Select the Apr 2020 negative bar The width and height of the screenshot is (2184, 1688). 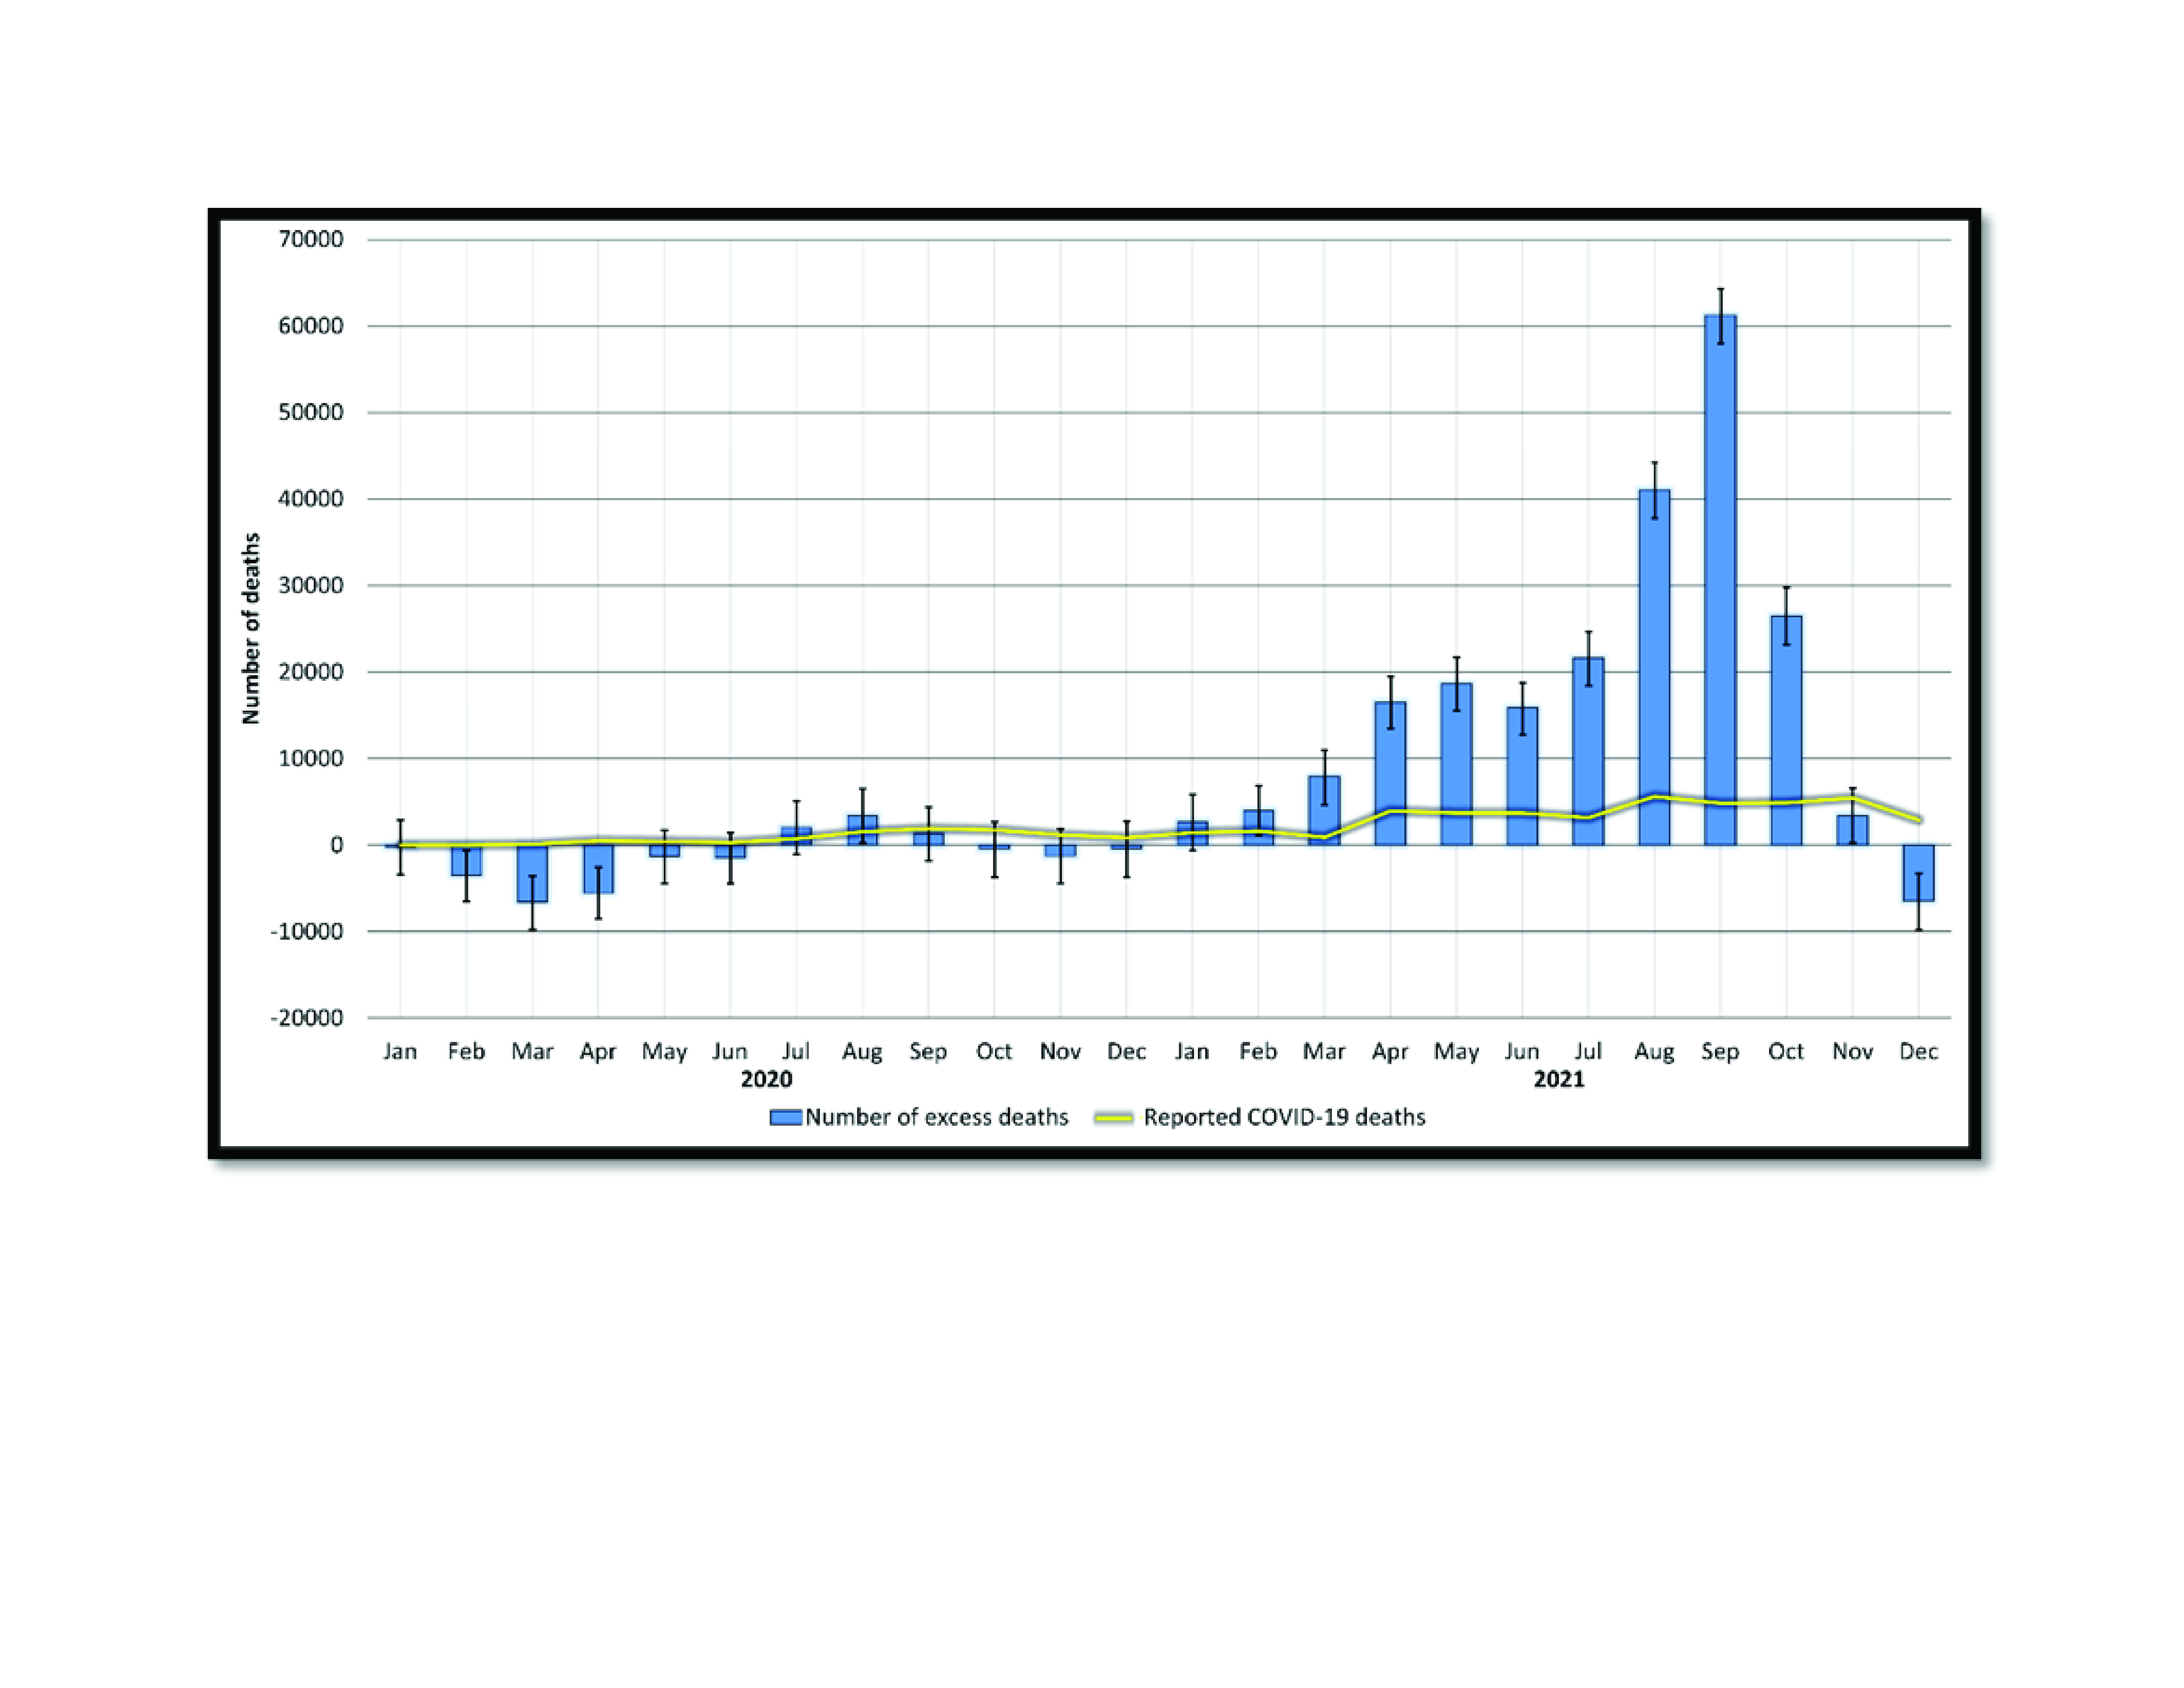point(598,869)
